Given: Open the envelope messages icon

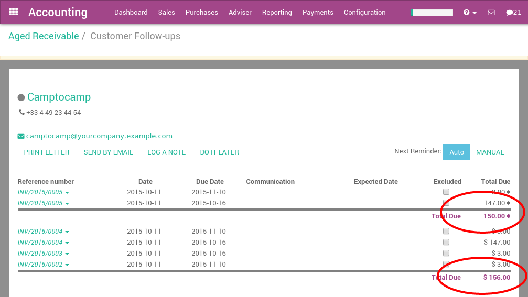Looking at the screenshot, I should (x=491, y=13).
